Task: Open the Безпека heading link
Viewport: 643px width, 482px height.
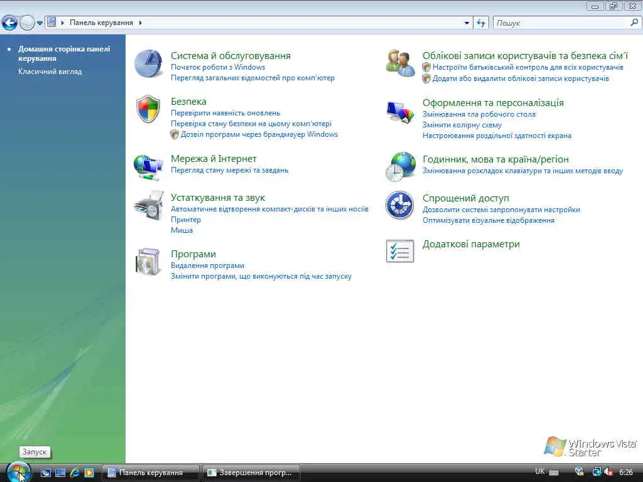Action: tap(188, 101)
